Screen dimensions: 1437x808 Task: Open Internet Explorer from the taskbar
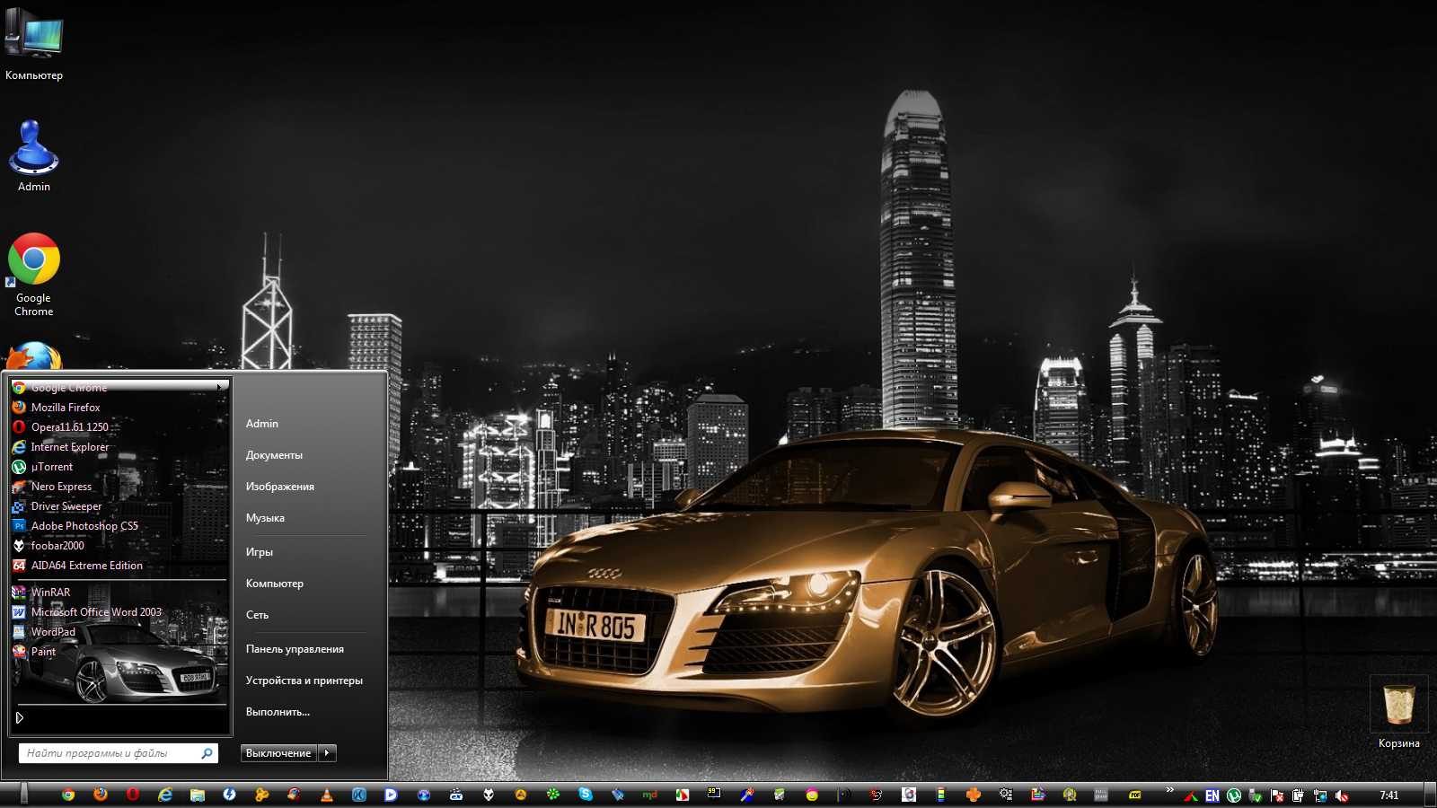(x=165, y=795)
